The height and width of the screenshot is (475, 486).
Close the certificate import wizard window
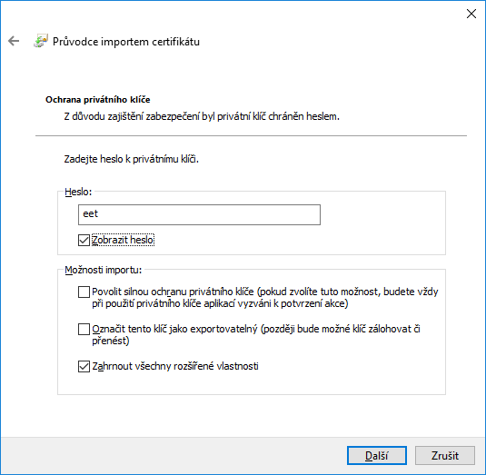[471, 14]
